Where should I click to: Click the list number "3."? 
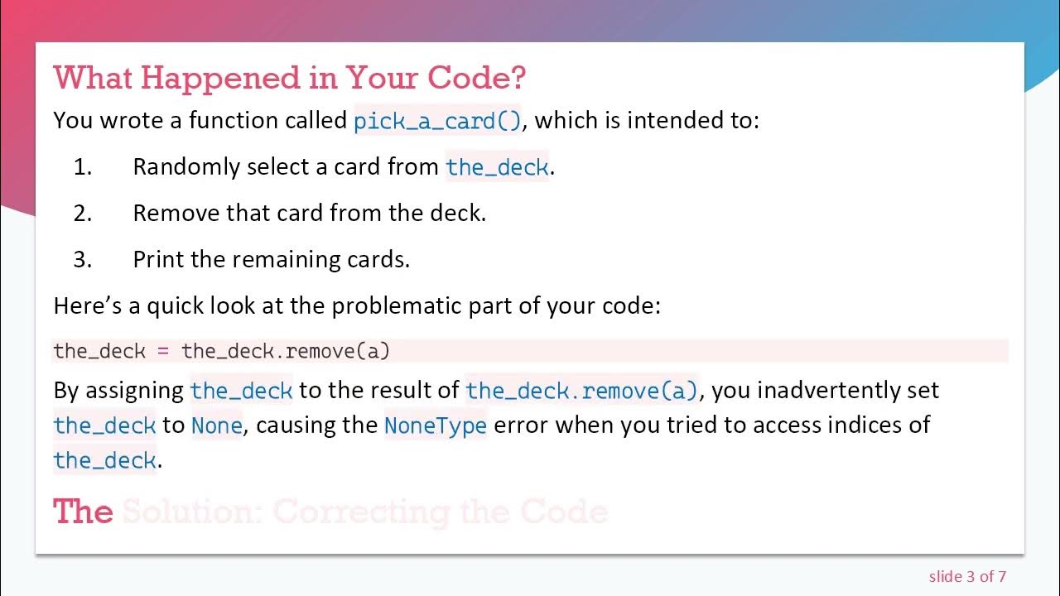pos(83,260)
